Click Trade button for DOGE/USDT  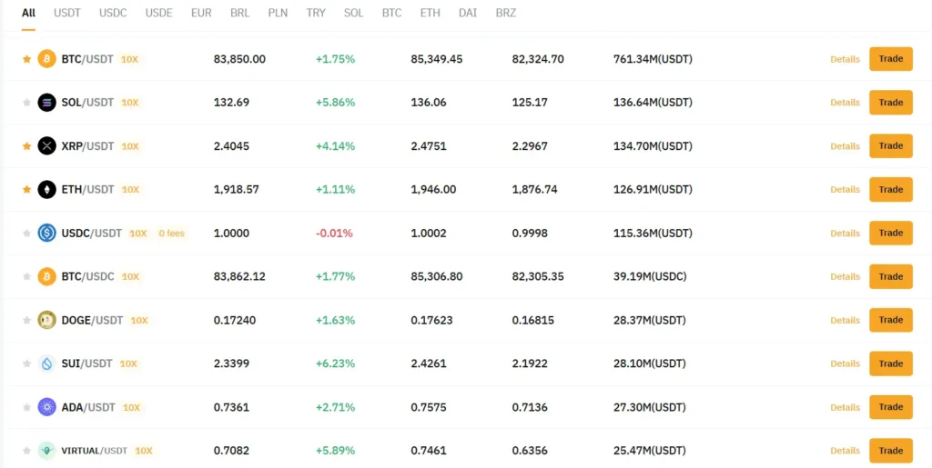(x=891, y=320)
